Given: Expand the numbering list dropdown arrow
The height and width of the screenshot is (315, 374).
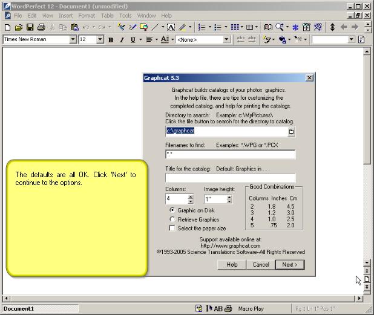Looking at the screenshot, I should tap(210, 27).
